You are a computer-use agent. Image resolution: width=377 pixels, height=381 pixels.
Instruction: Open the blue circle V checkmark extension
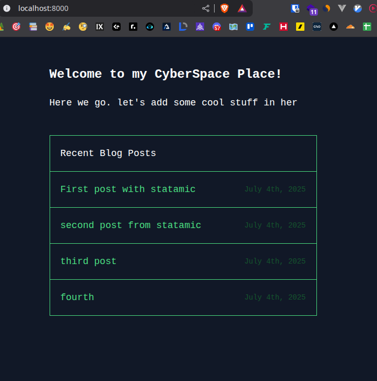[358, 8]
